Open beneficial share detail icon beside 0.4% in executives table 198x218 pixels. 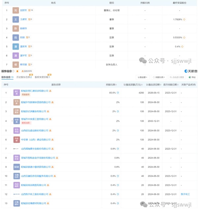(x=182, y=47)
